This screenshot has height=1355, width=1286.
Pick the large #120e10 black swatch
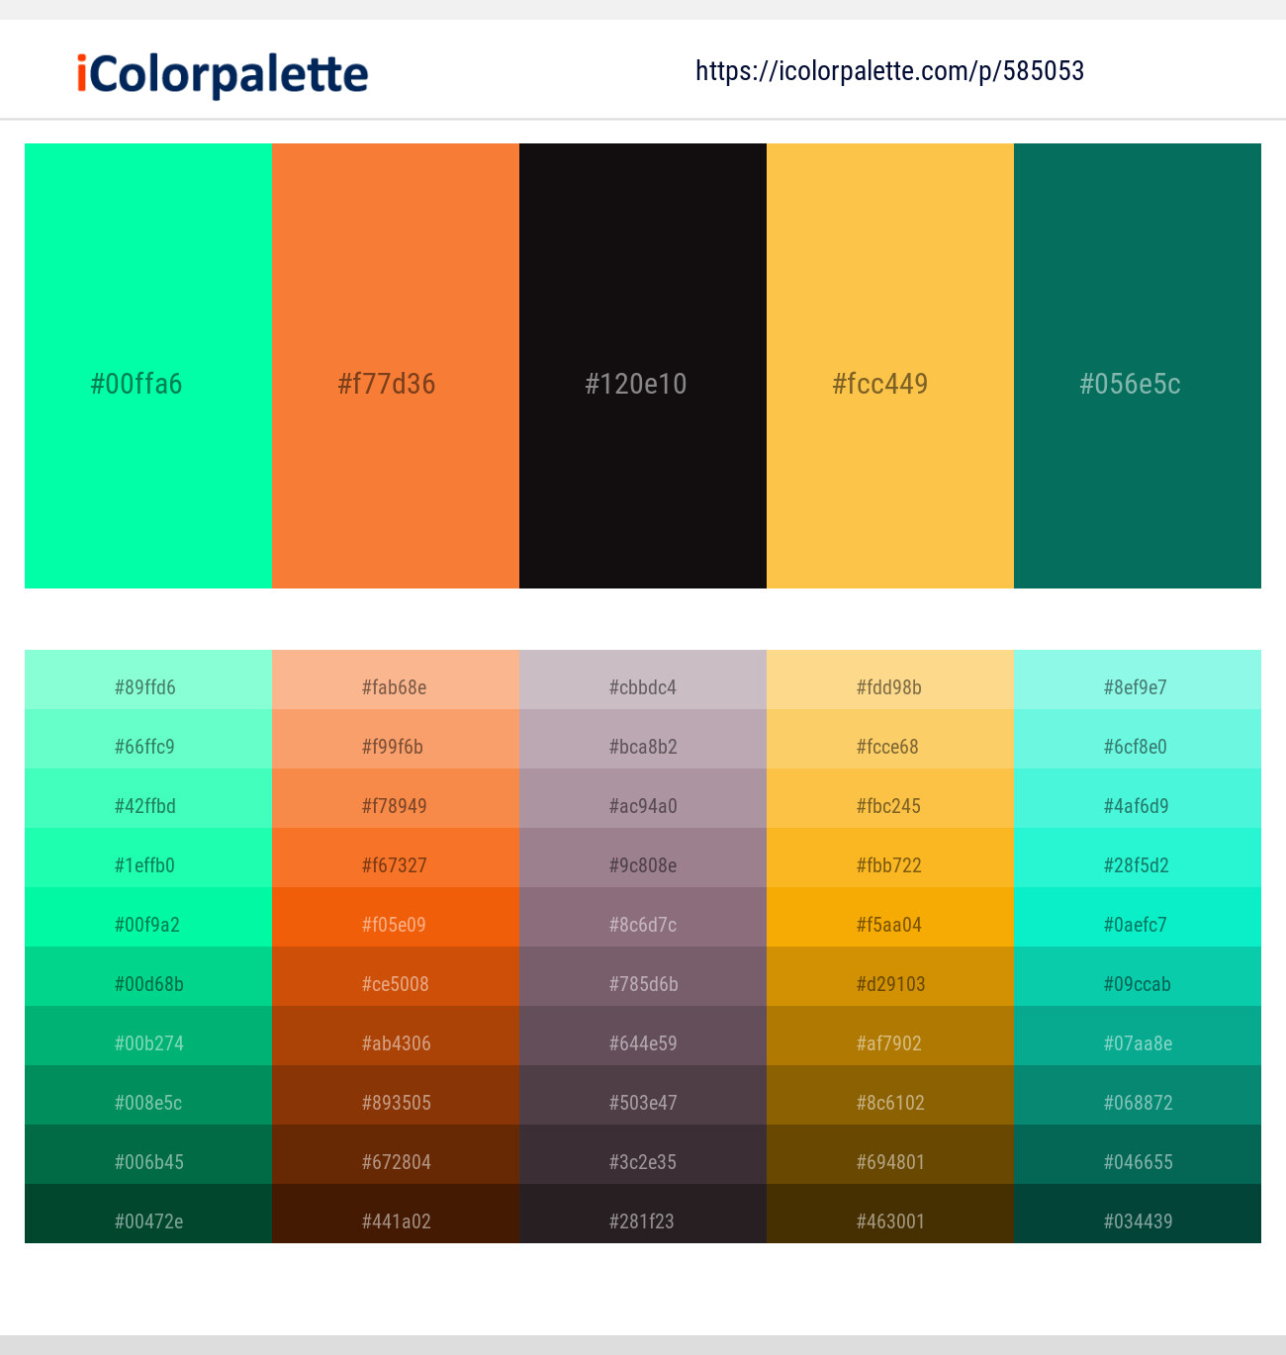point(643,366)
